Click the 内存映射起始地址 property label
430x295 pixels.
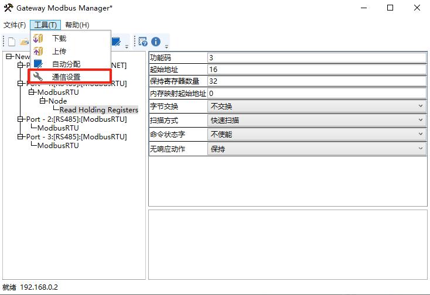(x=178, y=94)
